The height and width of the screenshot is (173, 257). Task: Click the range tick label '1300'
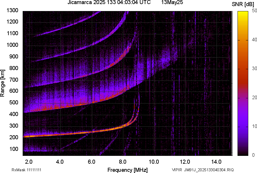point(13,10)
